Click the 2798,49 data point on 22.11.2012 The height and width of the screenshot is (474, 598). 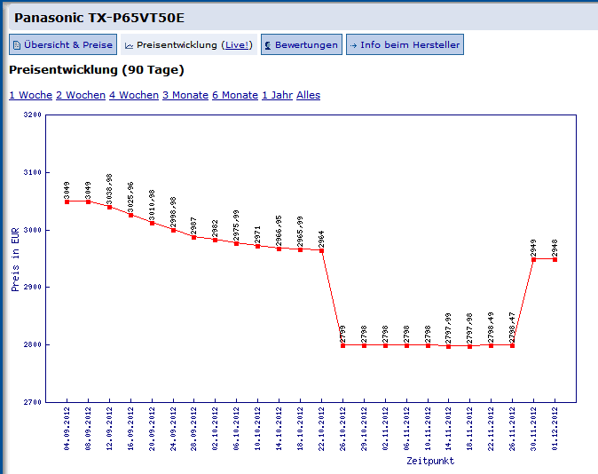[x=491, y=345]
